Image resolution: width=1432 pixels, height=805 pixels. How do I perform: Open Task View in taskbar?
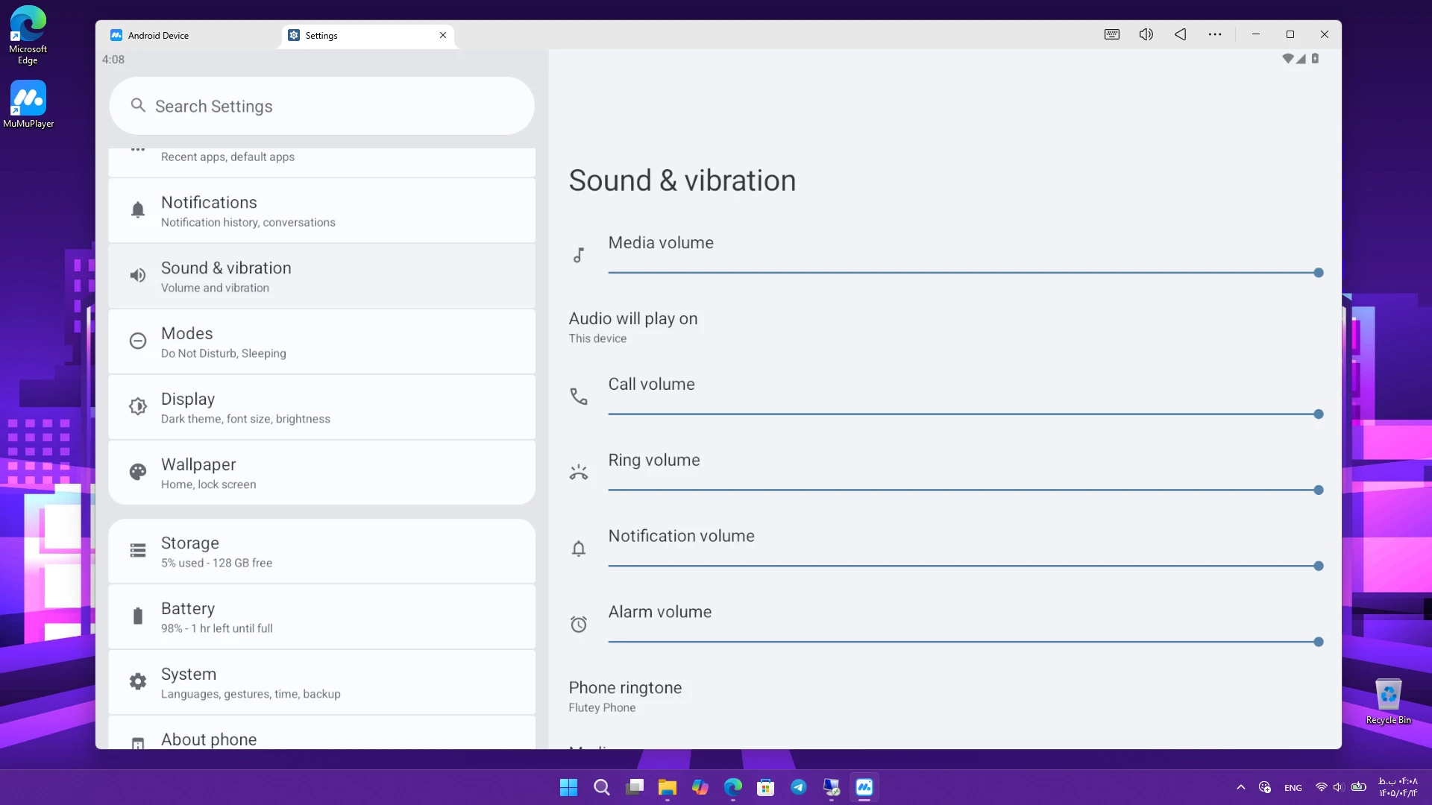(x=635, y=787)
